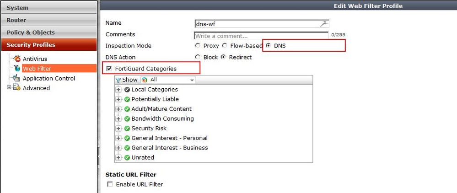
Task: Click General Interest - Personal check icon
Action: click(127, 138)
